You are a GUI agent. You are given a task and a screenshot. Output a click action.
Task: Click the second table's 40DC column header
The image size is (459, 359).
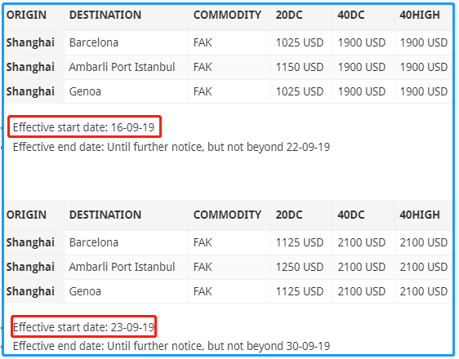(x=351, y=215)
